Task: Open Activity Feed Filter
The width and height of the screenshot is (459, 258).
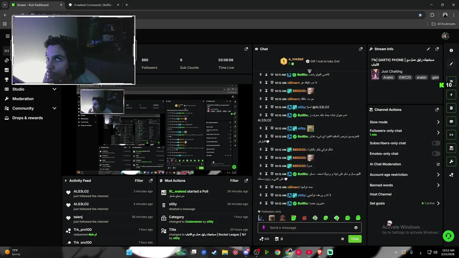Action: point(139,181)
